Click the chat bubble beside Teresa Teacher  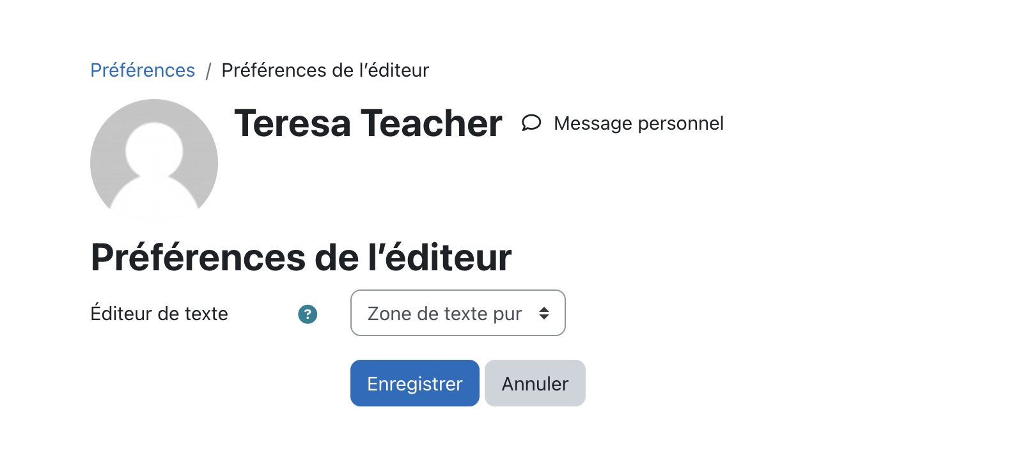click(531, 123)
